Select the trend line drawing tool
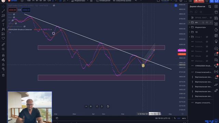 point(3,11)
